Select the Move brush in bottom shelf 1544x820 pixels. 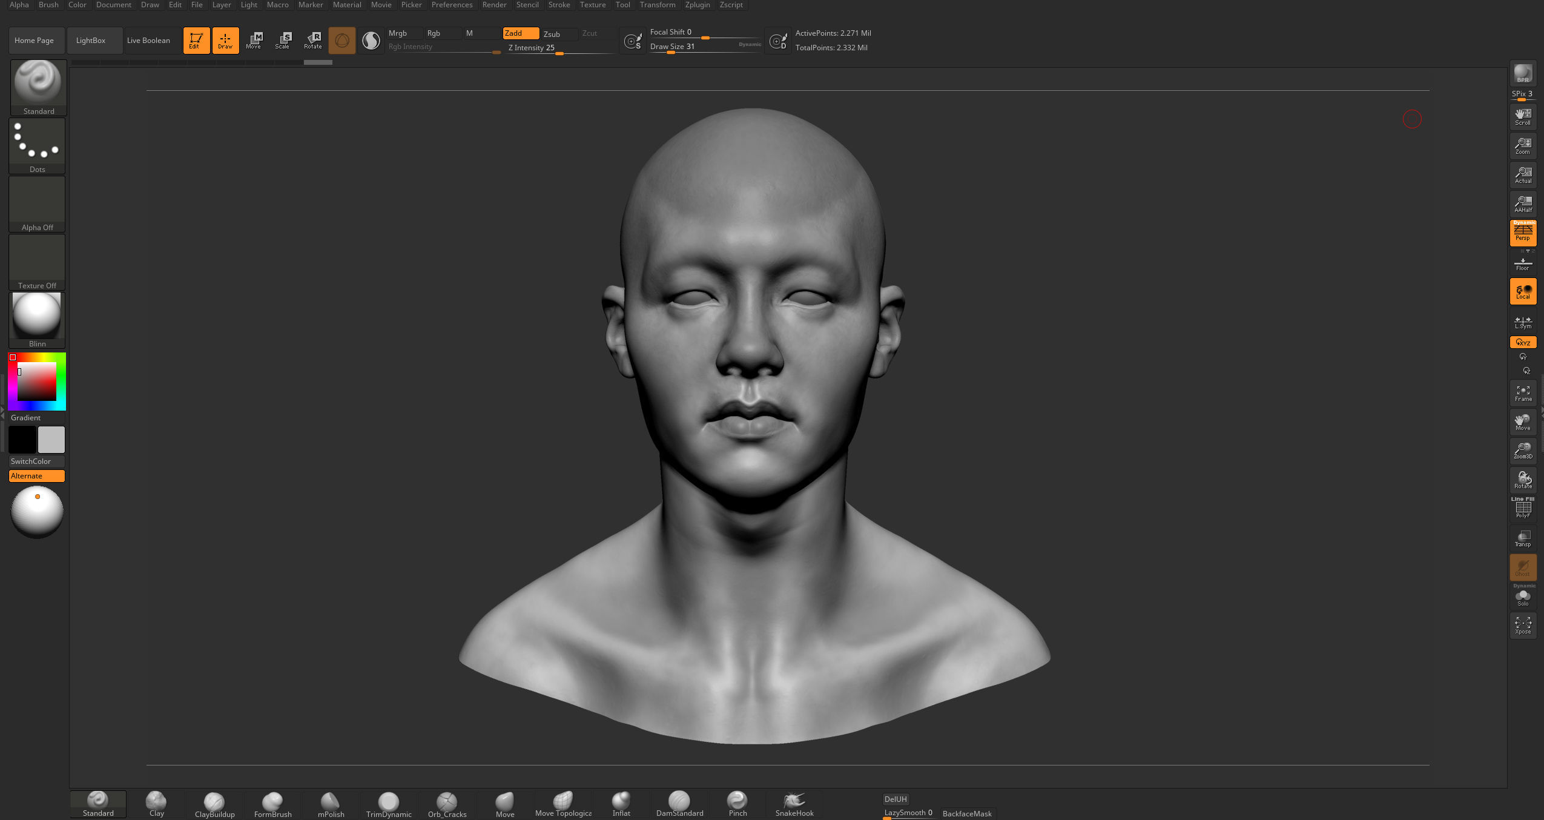(x=505, y=804)
